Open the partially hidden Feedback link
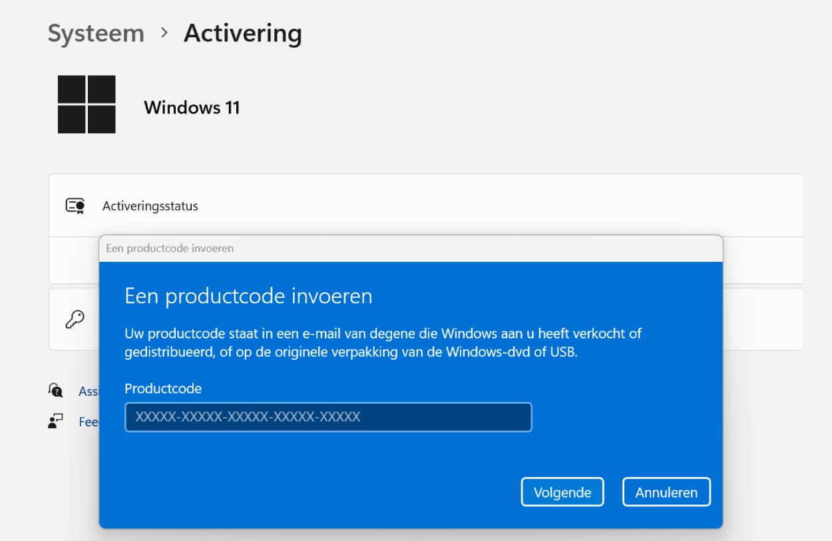Screen dimensions: 832x541 (x=89, y=422)
